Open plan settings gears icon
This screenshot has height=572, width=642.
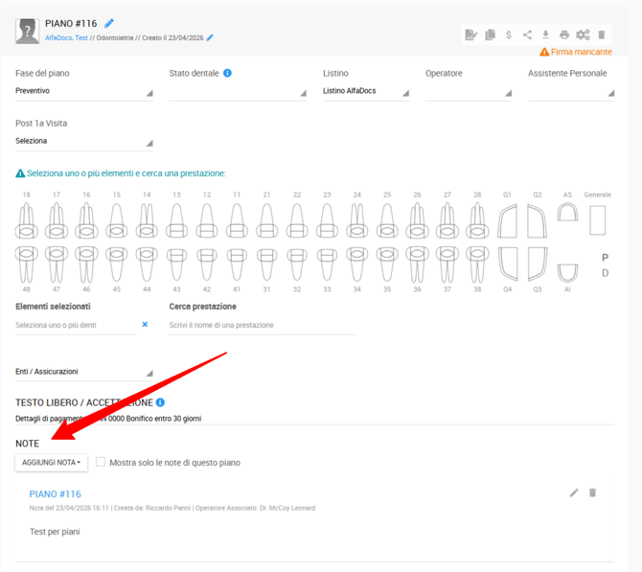[583, 35]
